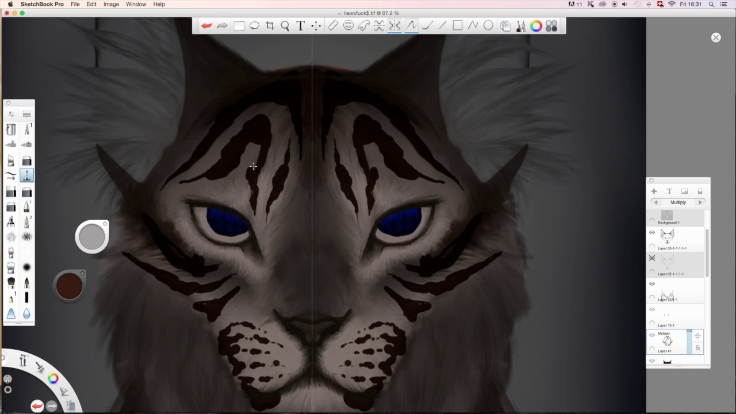
Task: Click the Undo arrow in top toolbar
Action: [206, 25]
